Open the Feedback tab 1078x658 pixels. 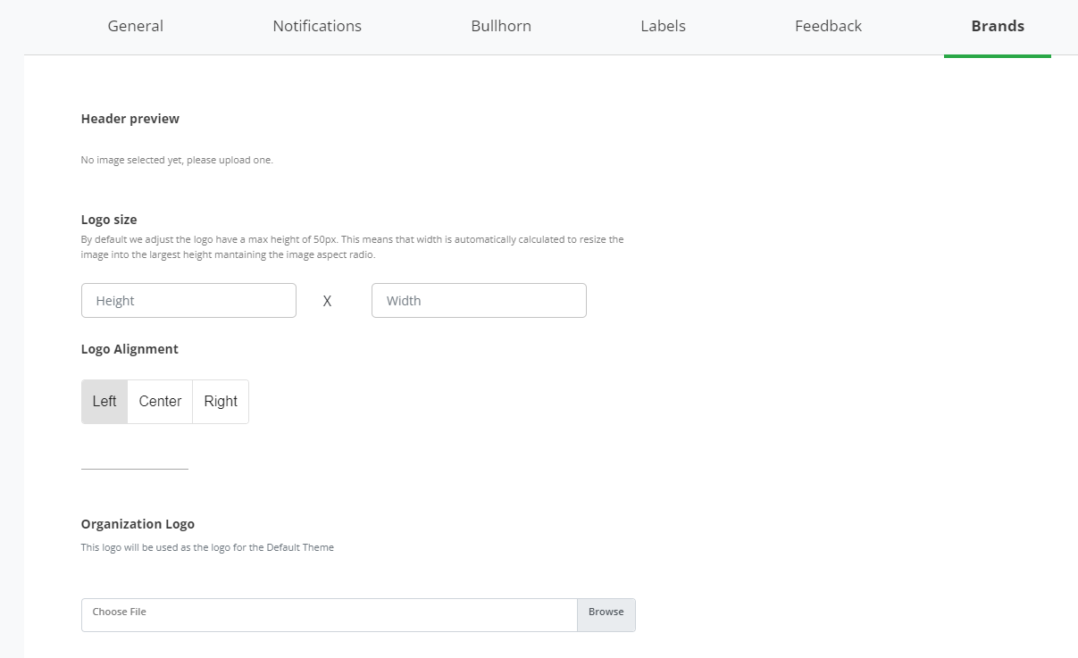[828, 27]
